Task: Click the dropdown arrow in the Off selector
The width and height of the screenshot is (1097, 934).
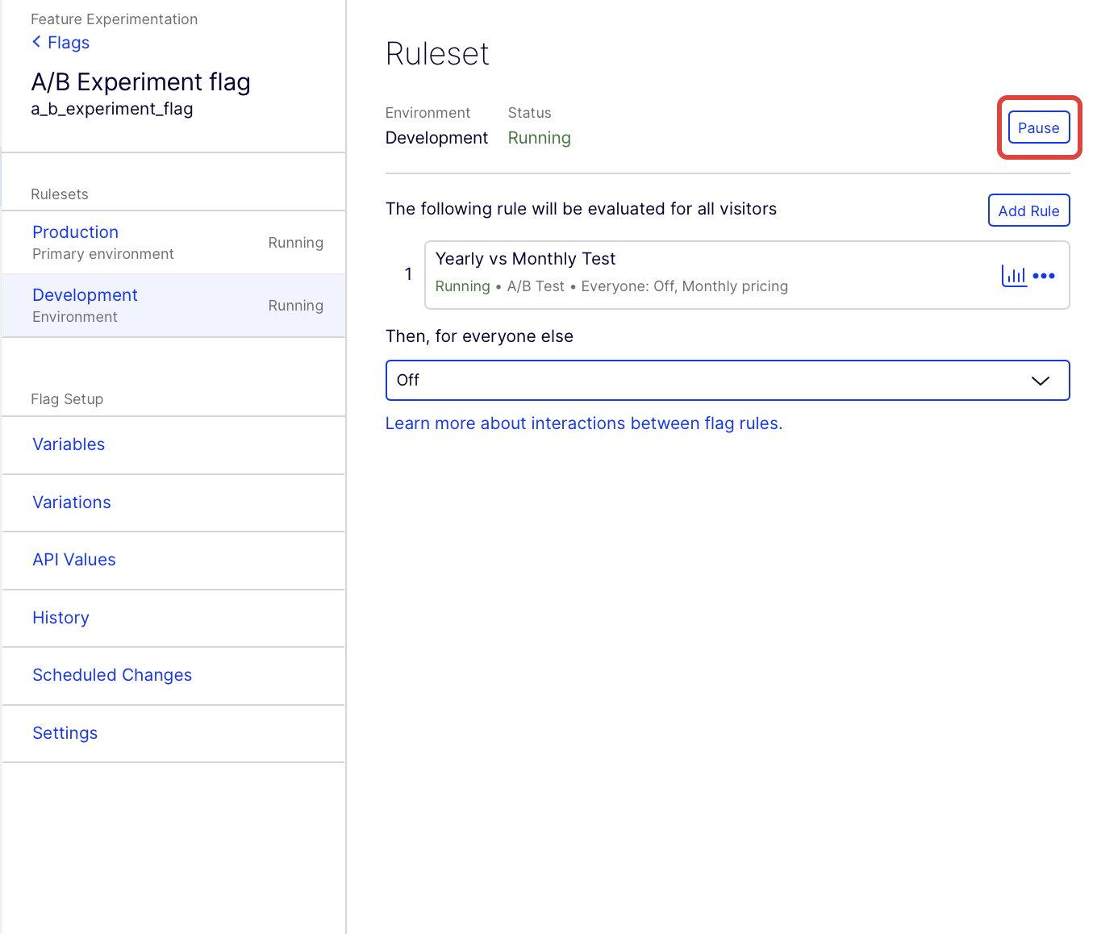Action: pyautogui.click(x=1040, y=381)
